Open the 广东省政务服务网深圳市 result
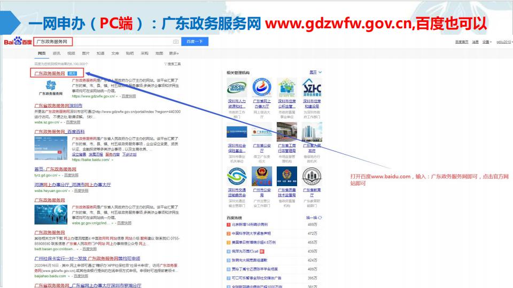The image size is (513, 288). click(x=58, y=106)
